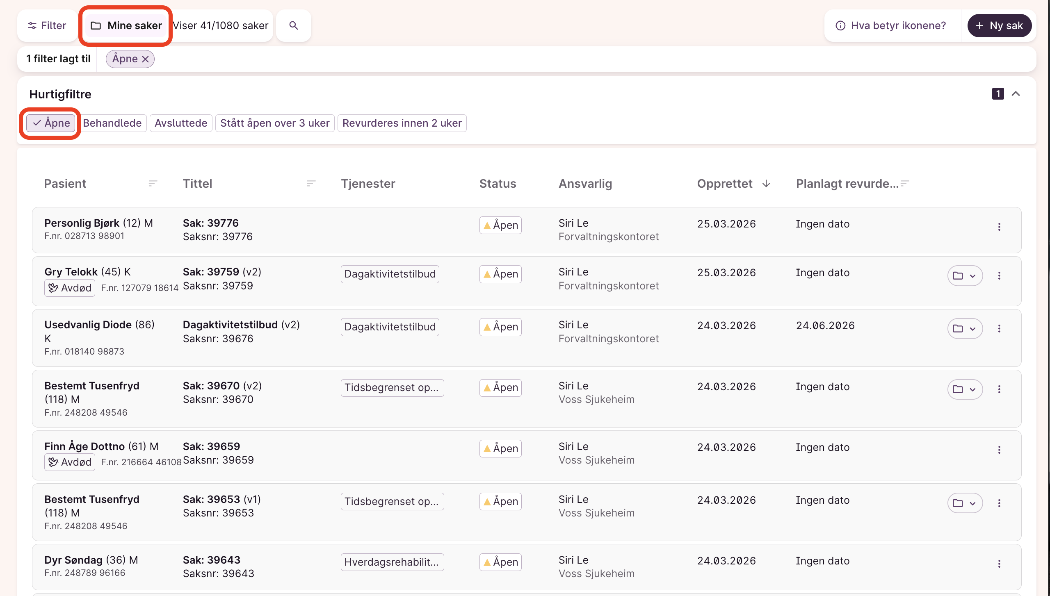Switch to Mine saker view
The width and height of the screenshot is (1050, 596).
[x=126, y=25]
